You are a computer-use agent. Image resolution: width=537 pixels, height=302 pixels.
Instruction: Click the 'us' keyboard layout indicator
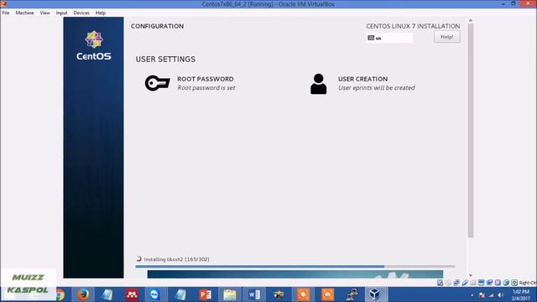pos(389,38)
